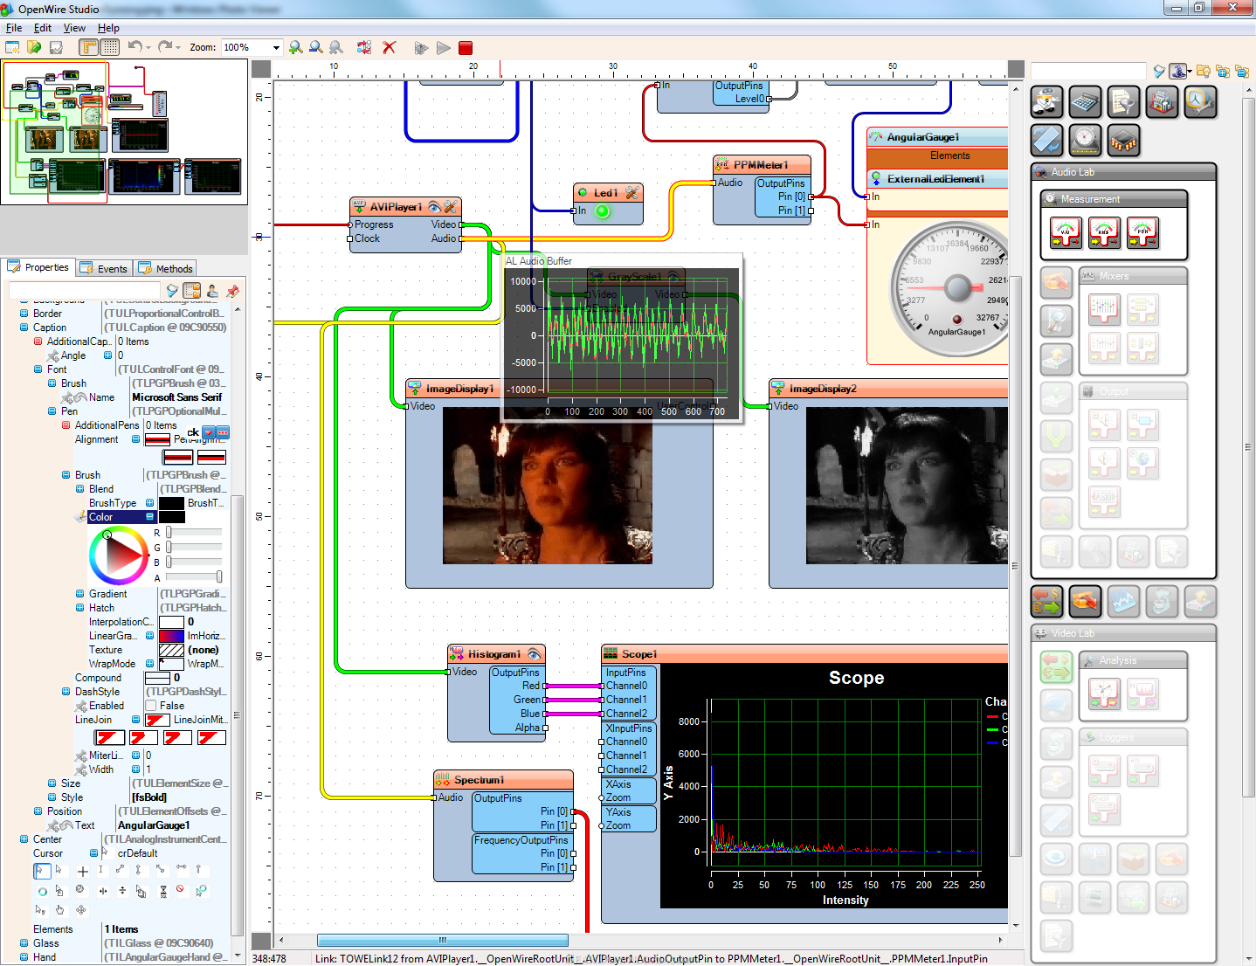Click the color wheel picker
Image resolution: width=1256 pixels, height=966 pixels.
click(119, 555)
